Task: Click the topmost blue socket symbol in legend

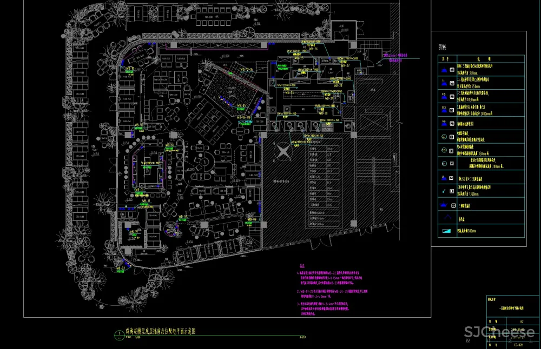Action: click(444, 70)
